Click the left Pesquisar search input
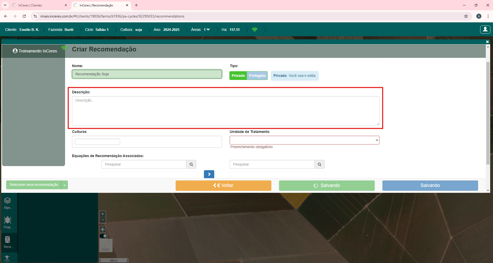The image size is (493, 263). click(x=144, y=164)
